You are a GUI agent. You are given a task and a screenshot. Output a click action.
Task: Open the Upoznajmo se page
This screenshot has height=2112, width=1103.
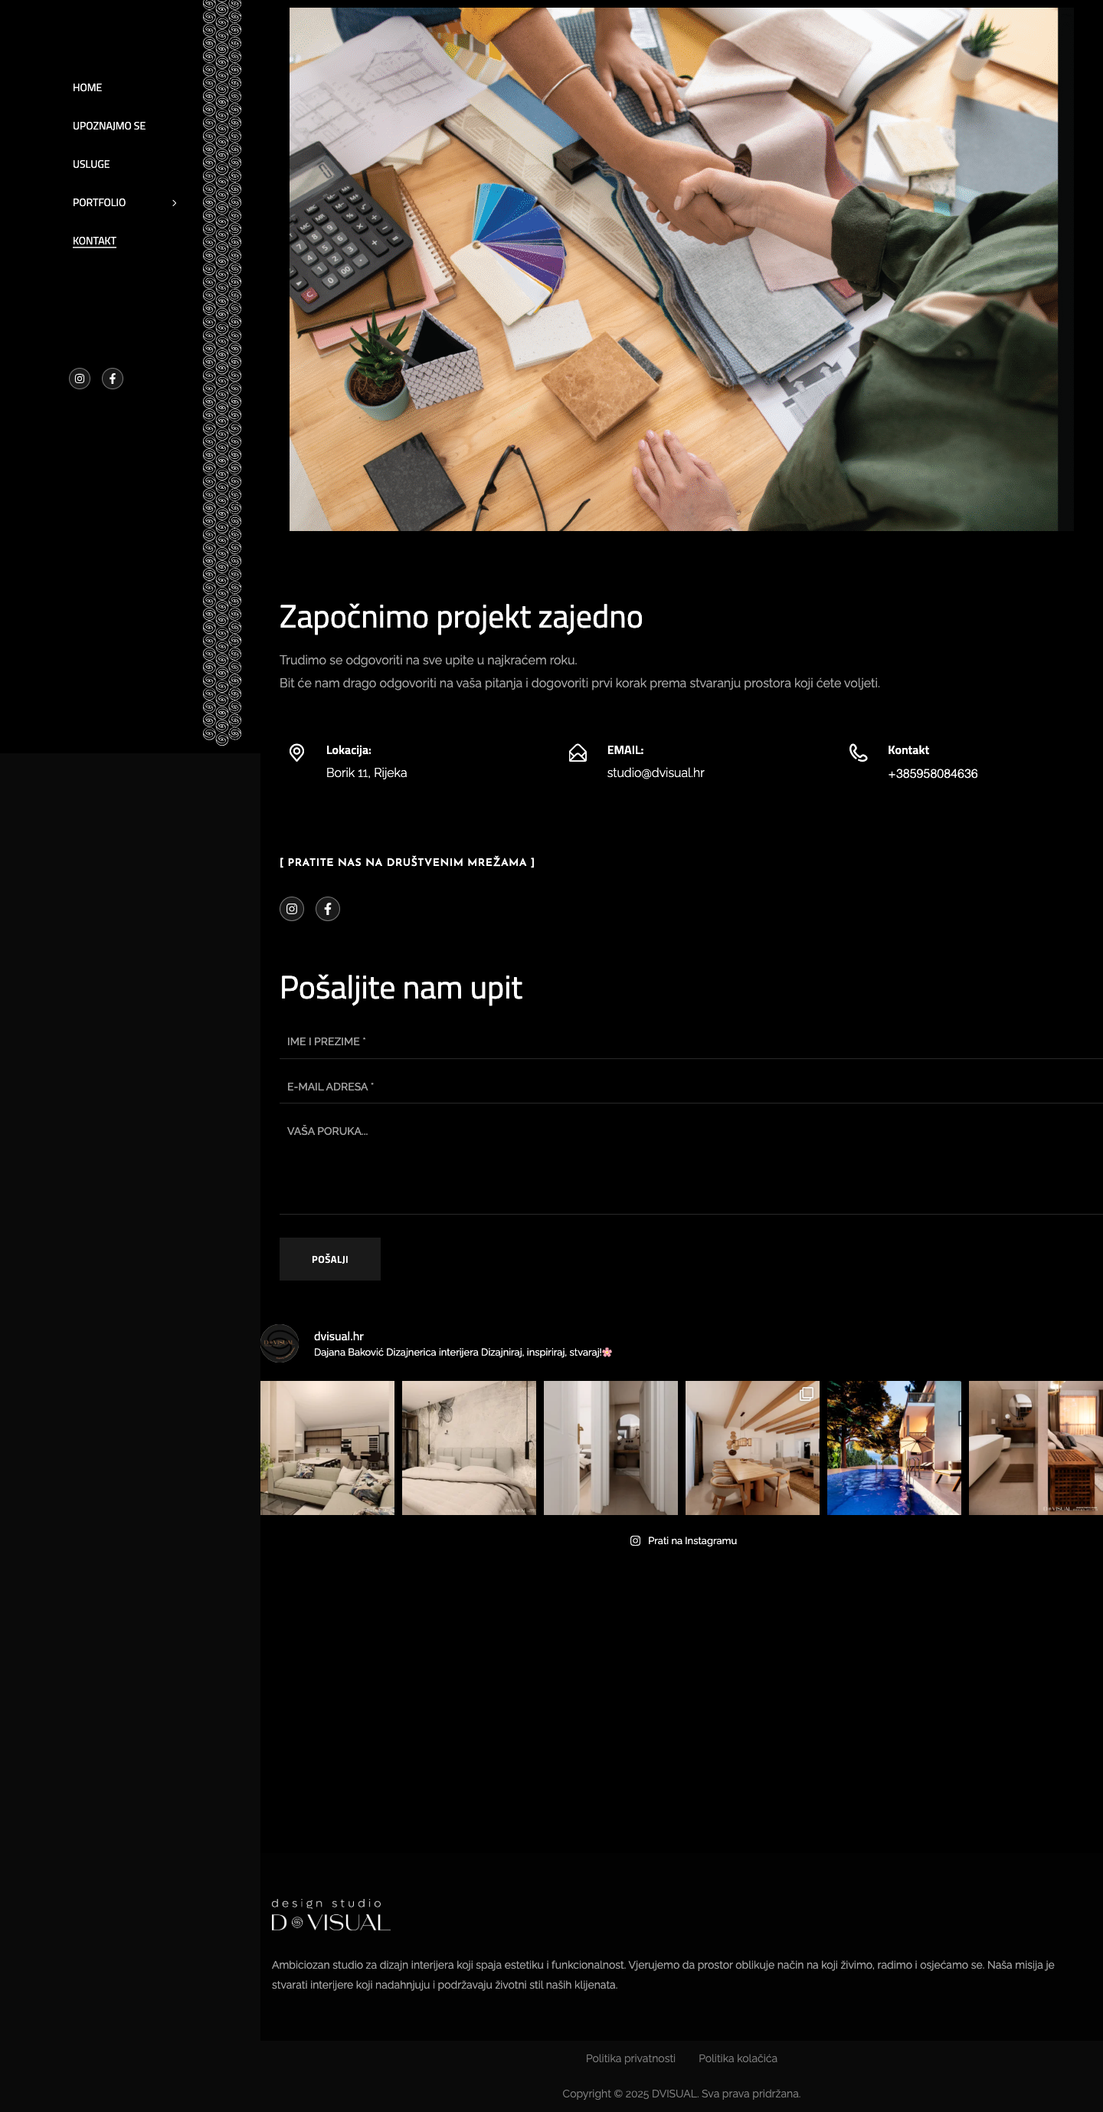[109, 126]
